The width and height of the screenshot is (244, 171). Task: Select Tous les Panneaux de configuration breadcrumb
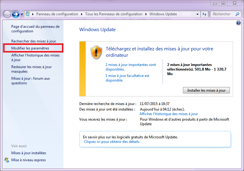(x=114, y=14)
